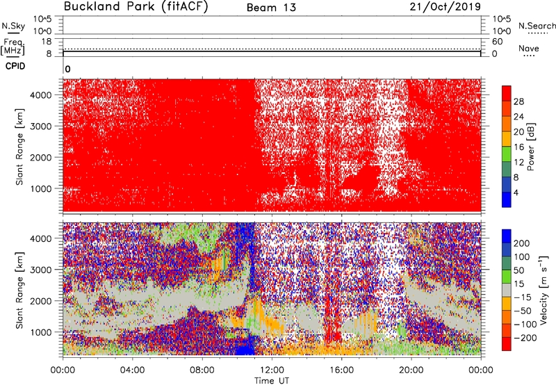556x385 pixels.
Task: Click the '04:00' time axis label
Action: click(x=132, y=370)
